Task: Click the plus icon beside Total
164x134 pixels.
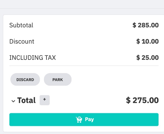Action: (x=45, y=100)
